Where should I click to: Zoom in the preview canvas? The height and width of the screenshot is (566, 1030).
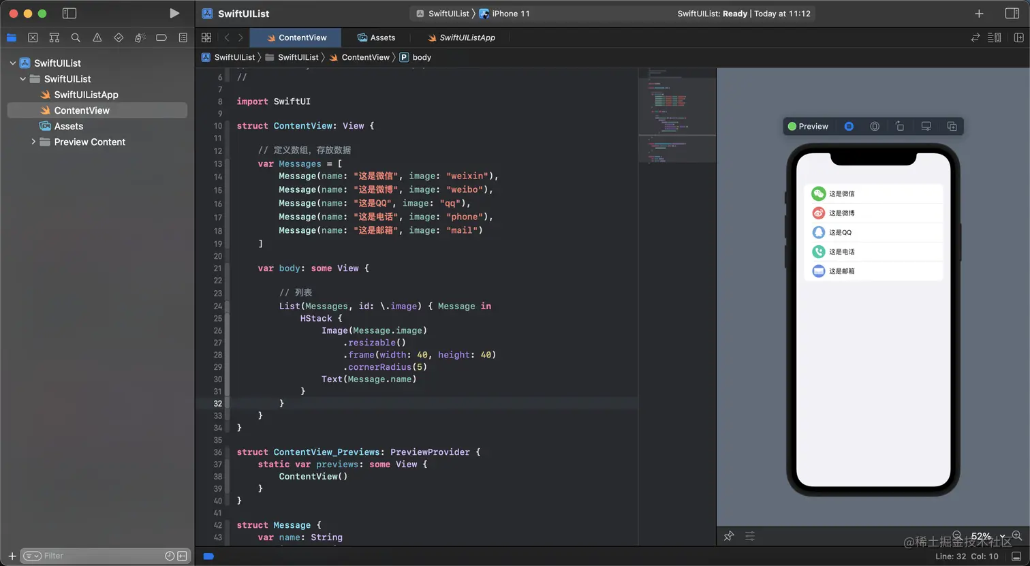point(1016,535)
